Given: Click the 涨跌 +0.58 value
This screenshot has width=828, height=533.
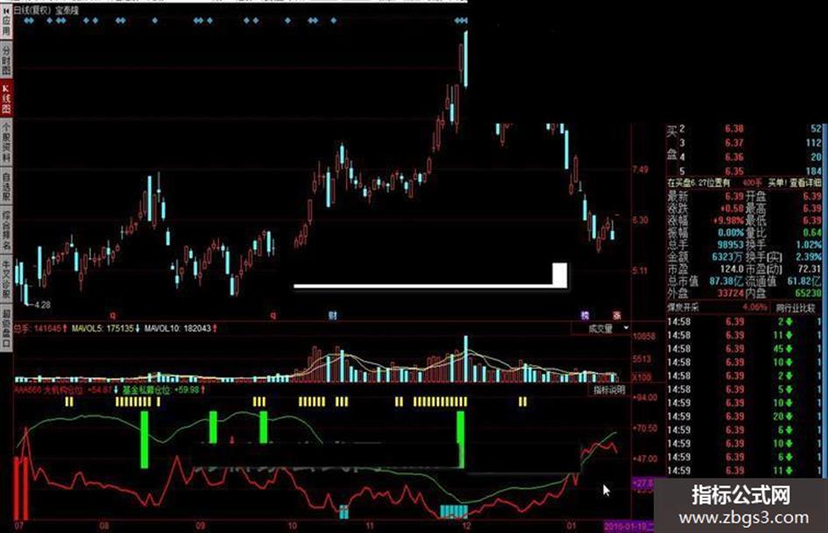Looking at the screenshot, I should 731,208.
